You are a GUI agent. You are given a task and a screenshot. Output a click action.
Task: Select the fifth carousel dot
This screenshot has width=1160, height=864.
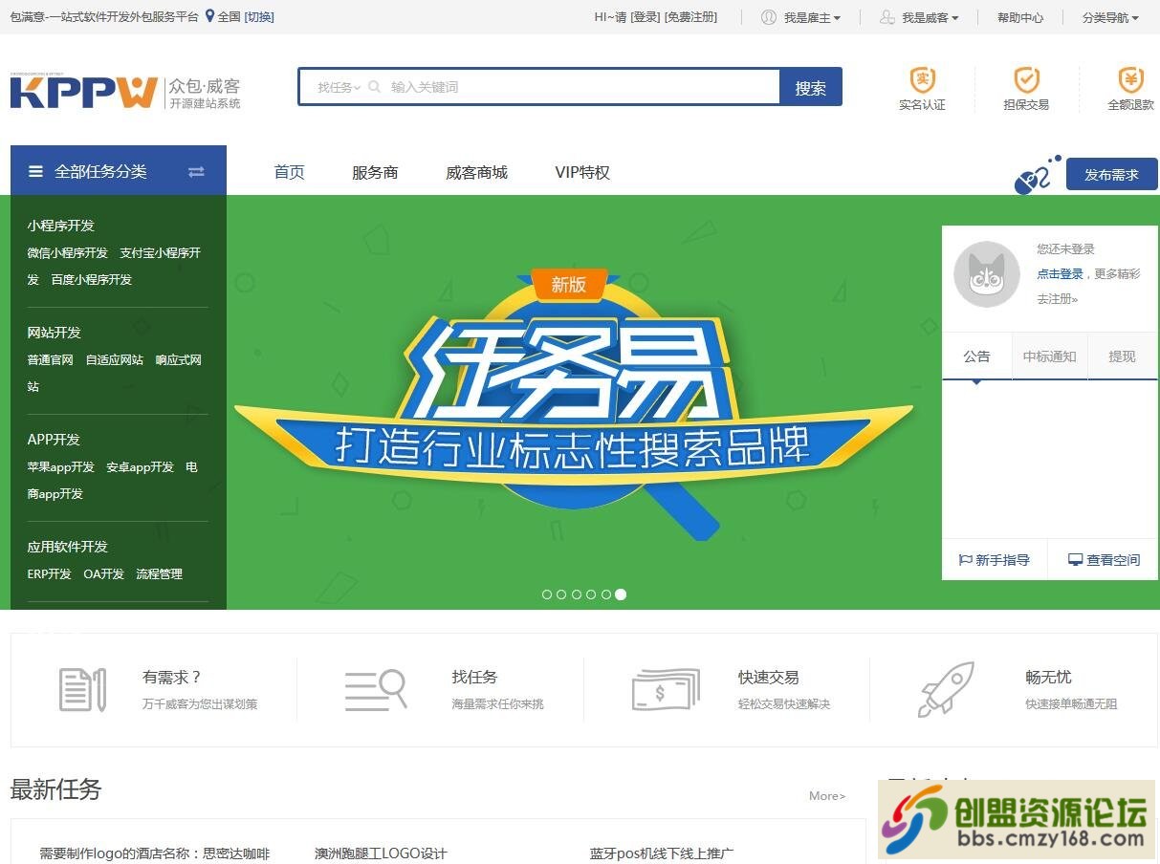tap(606, 594)
